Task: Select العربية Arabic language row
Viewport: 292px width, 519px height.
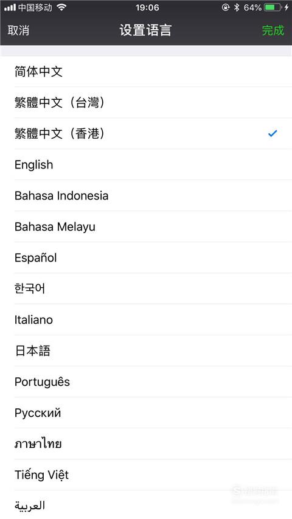Action: [146, 505]
